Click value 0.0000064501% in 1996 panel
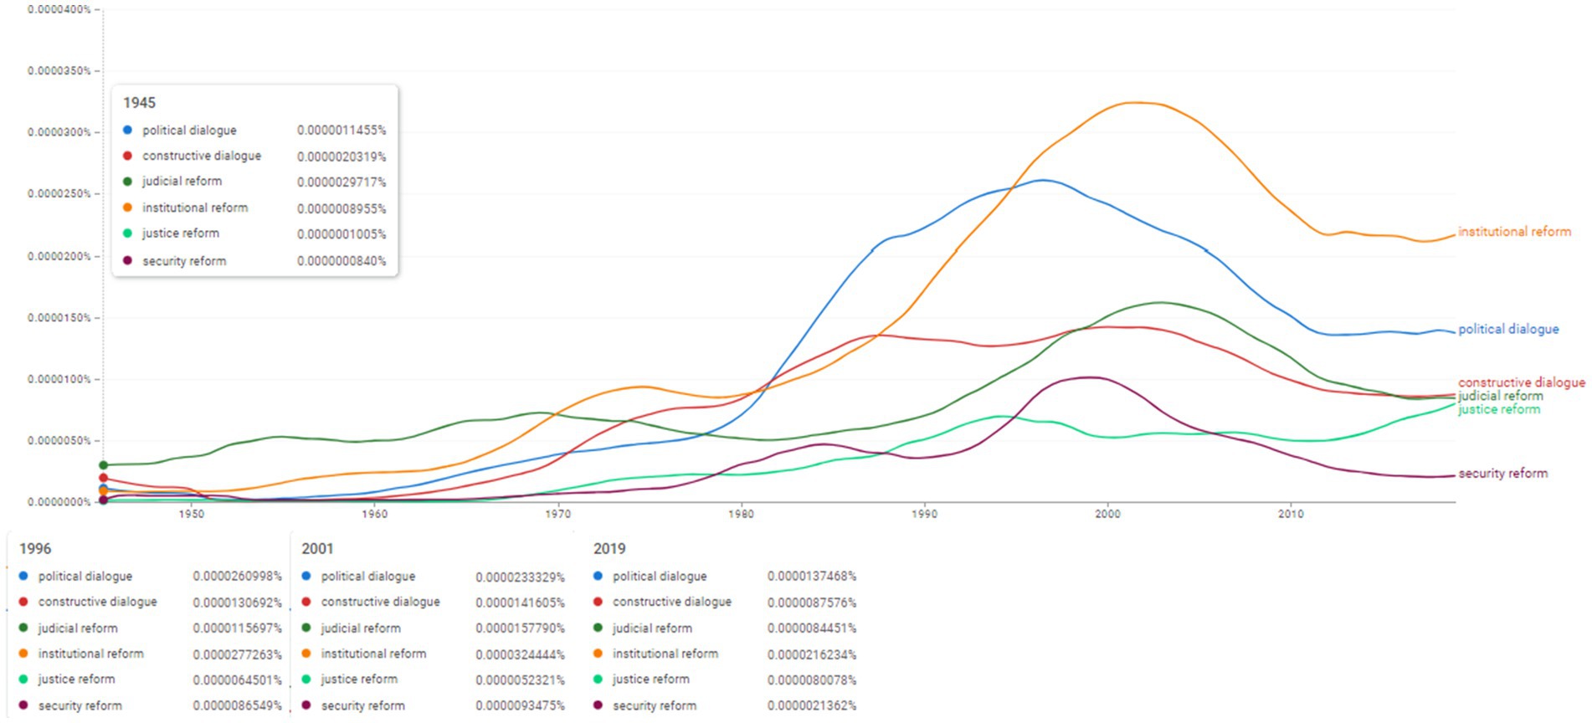Viewport: 1592px width, 723px height. coord(238,680)
